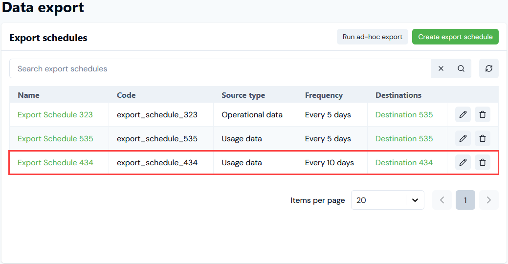Refresh the export schedules list
Image resolution: width=508 pixels, height=264 pixels.
coord(488,68)
